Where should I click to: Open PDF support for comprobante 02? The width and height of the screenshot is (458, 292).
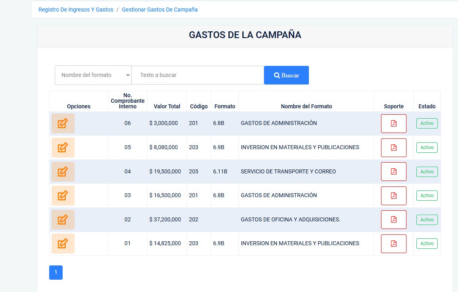[x=393, y=219]
